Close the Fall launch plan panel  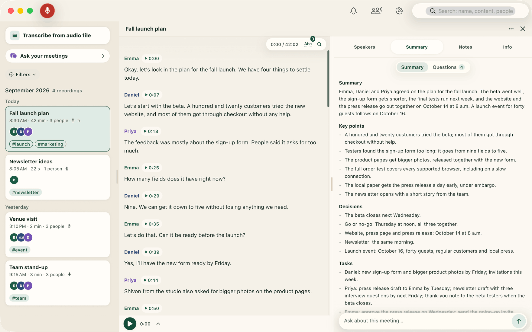point(523,29)
